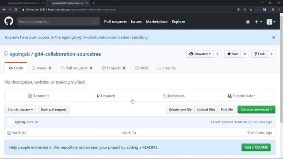283x159 pixels.
Task: Click the repository book icon
Action: tap(6, 53)
